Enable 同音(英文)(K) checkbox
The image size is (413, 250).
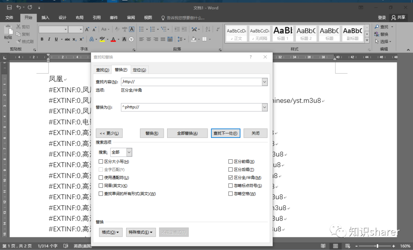(x=101, y=186)
